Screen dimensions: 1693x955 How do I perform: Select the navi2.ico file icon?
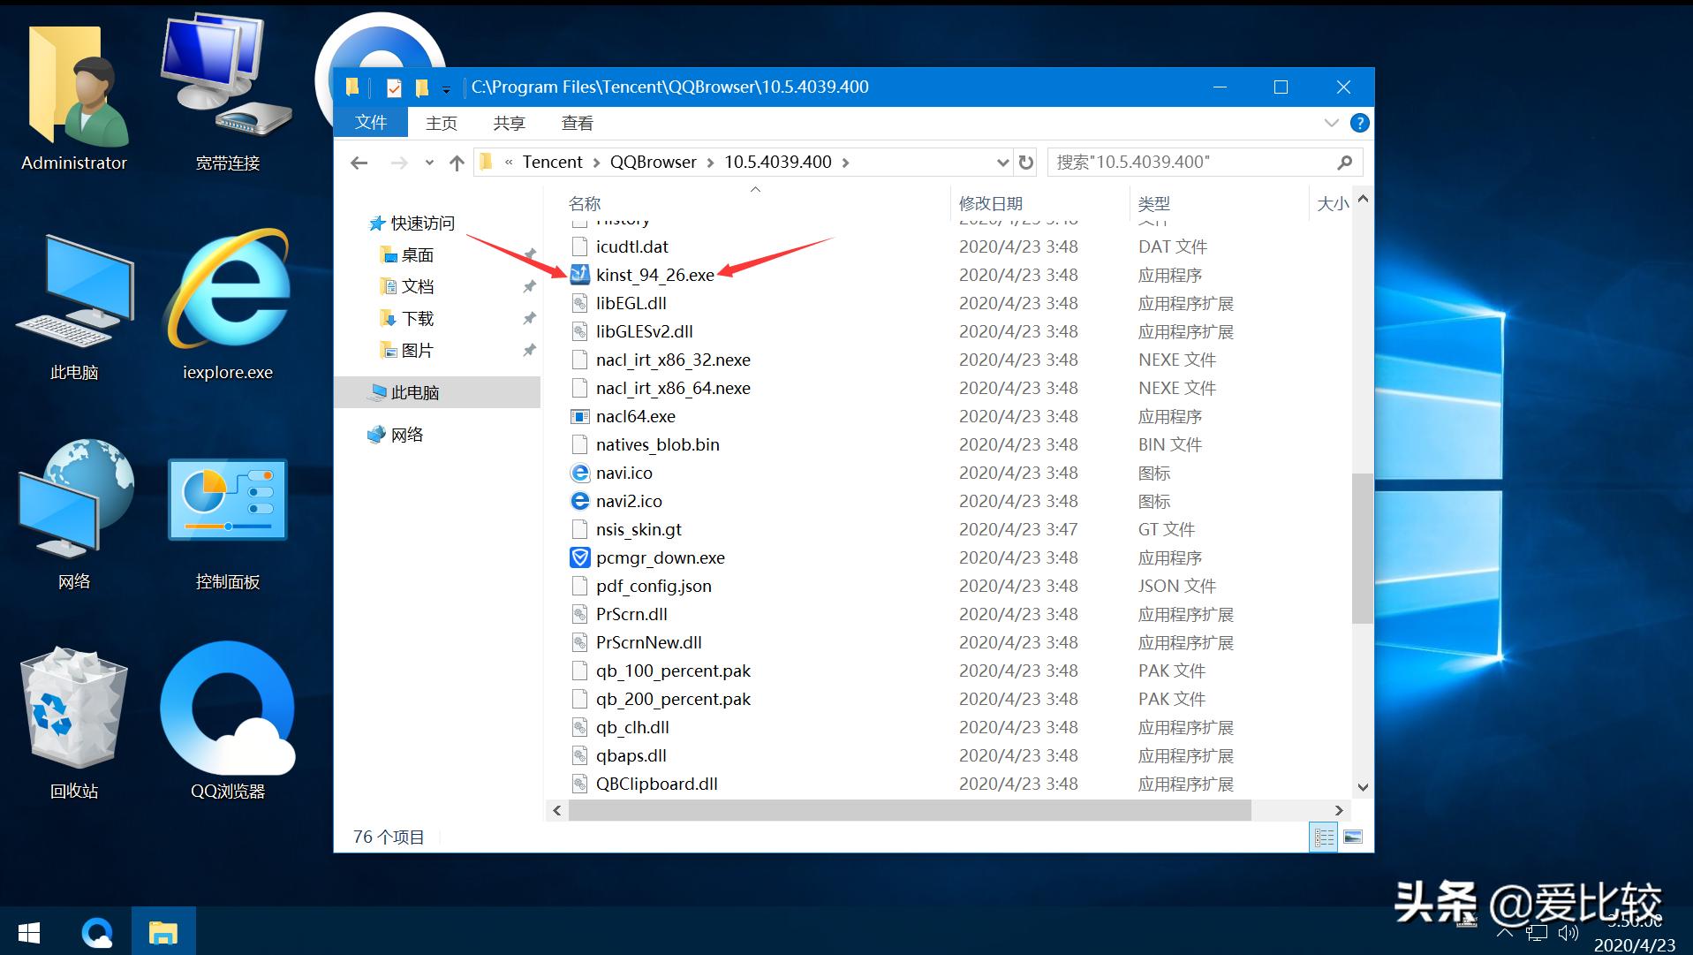tap(579, 501)
